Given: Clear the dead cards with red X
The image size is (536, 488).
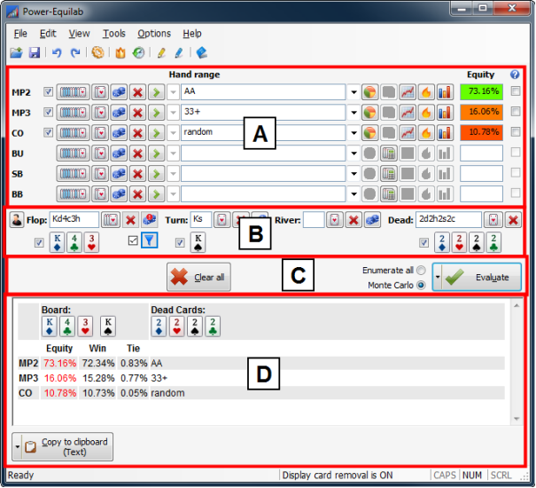Looking at the screenshot, I should [513, 220].
